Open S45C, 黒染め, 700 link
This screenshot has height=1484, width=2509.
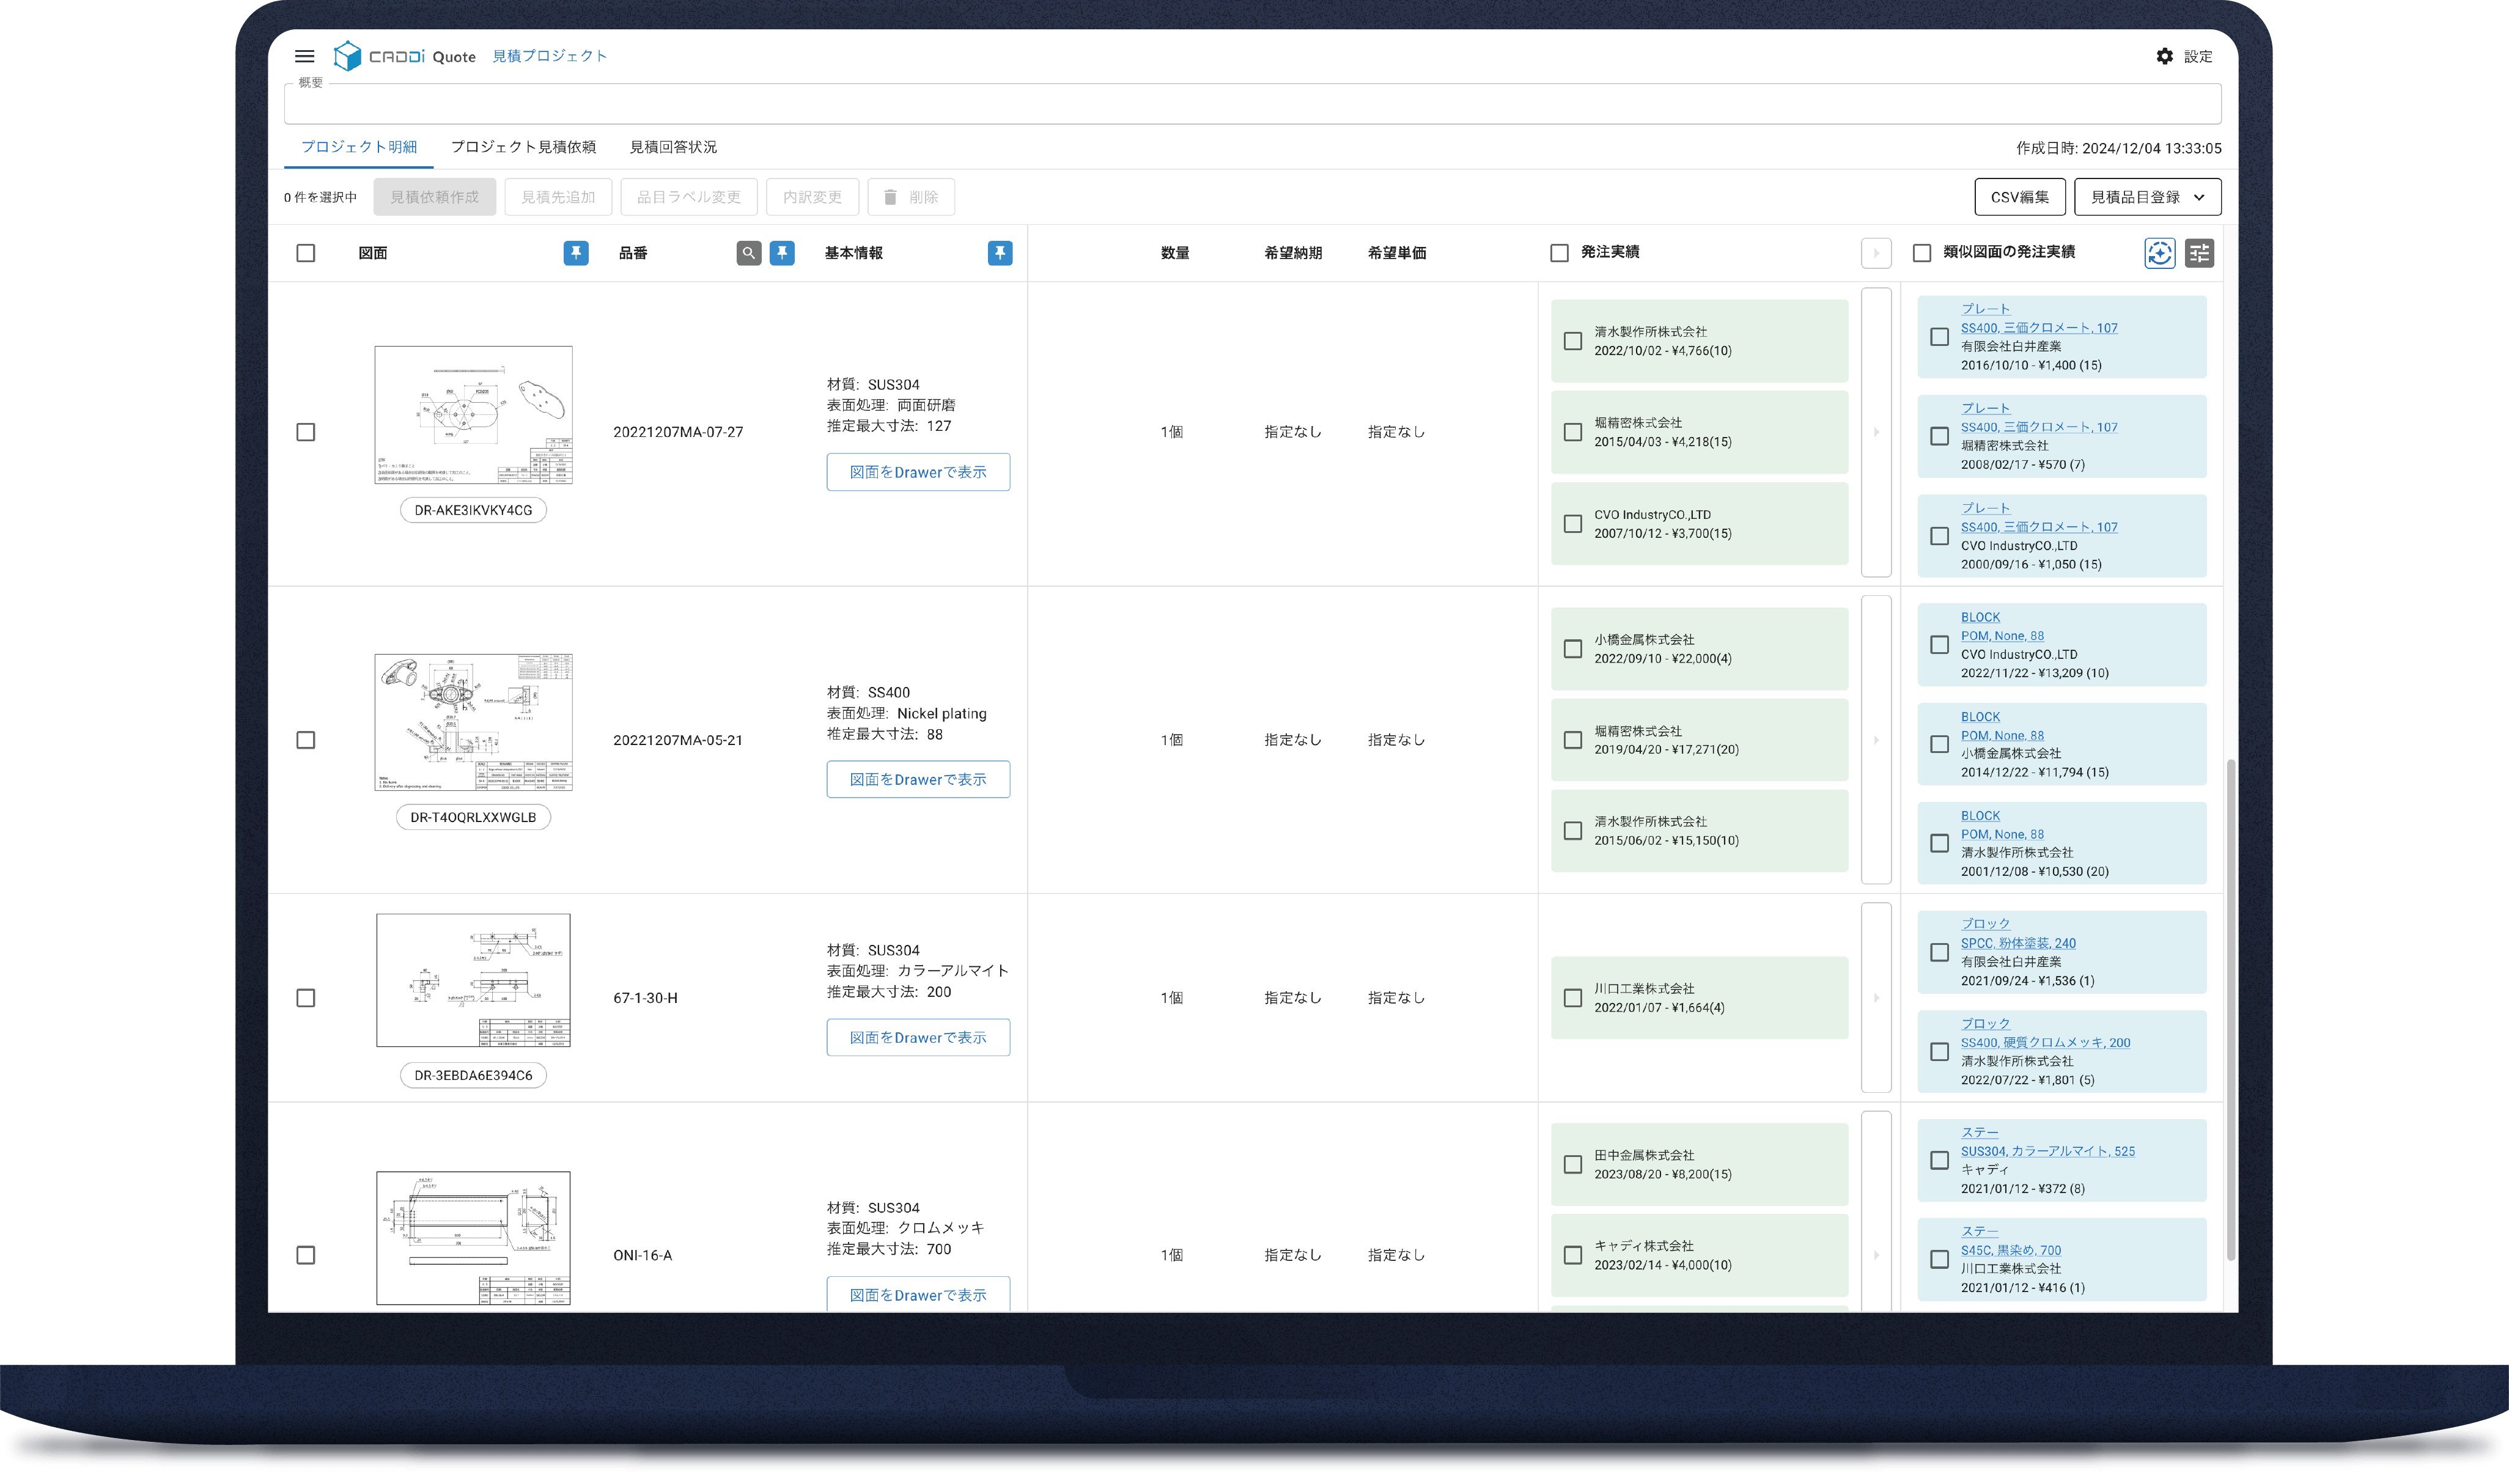[x=2010, y=1250]
